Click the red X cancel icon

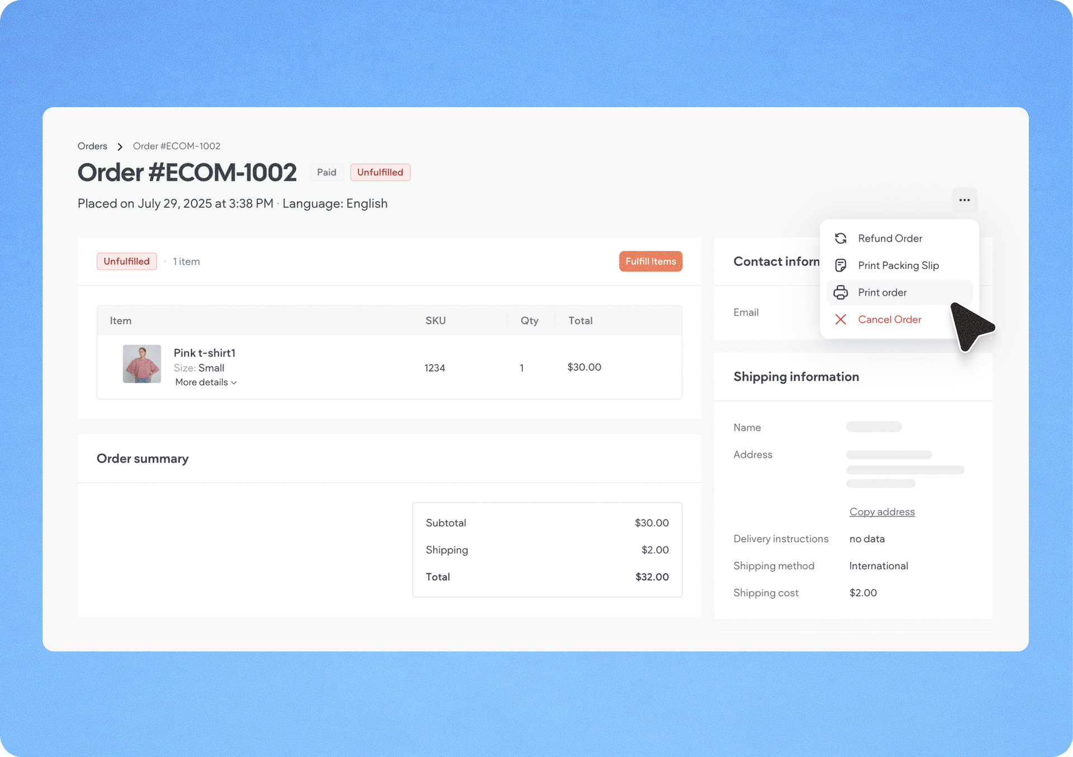[x=841, y=320]
